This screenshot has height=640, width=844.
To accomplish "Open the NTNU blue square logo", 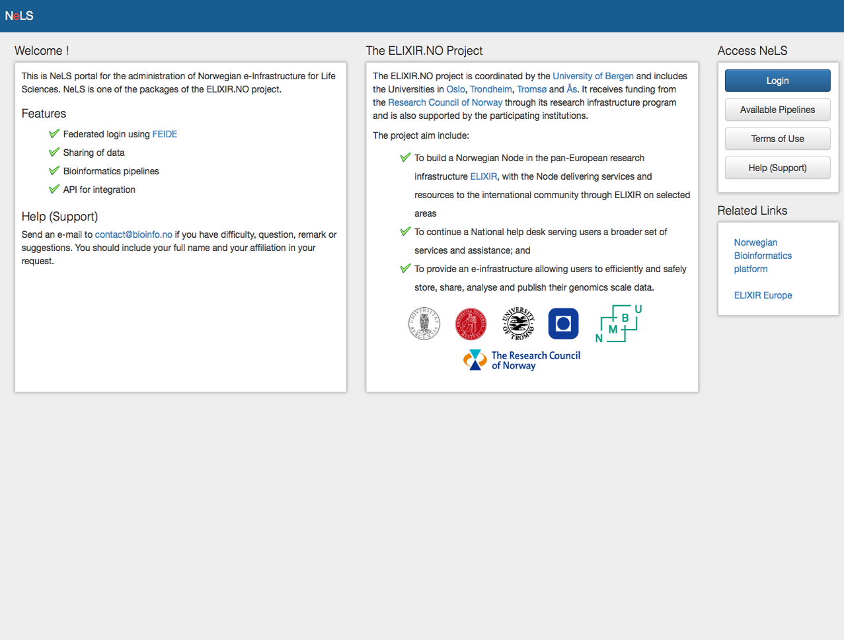I will (563, 324).
